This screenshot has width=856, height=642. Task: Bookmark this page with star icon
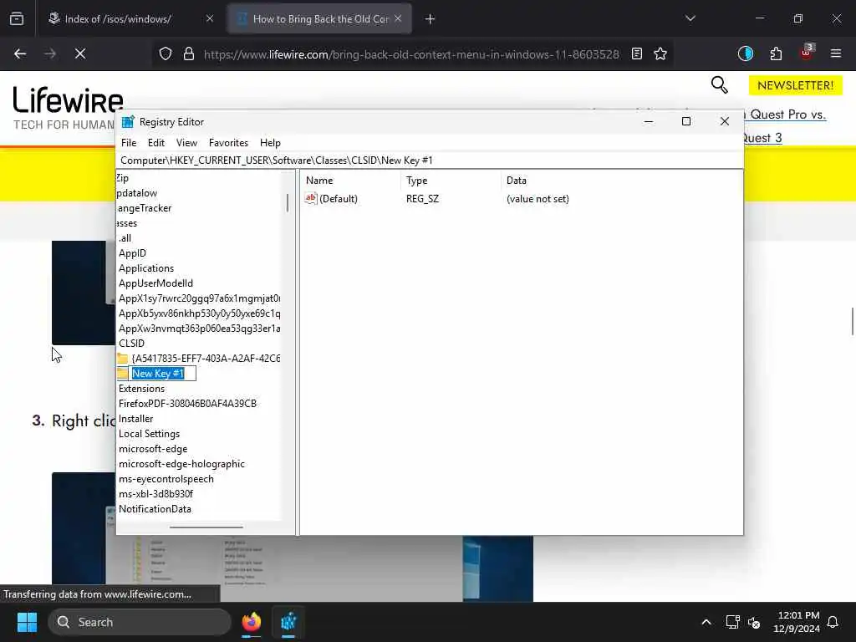(x=660, y=54)
